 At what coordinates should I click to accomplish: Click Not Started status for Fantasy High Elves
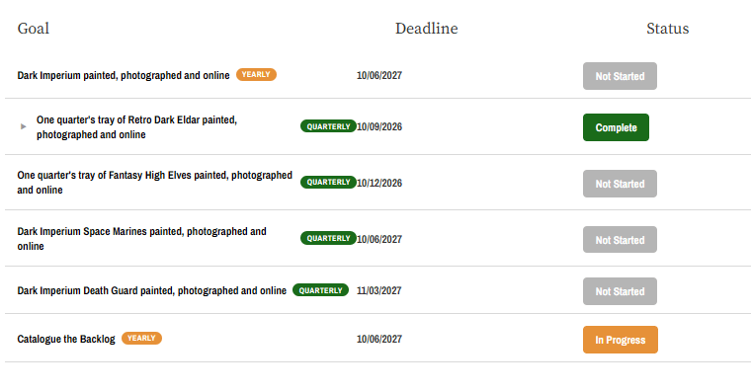click(620, 184)
